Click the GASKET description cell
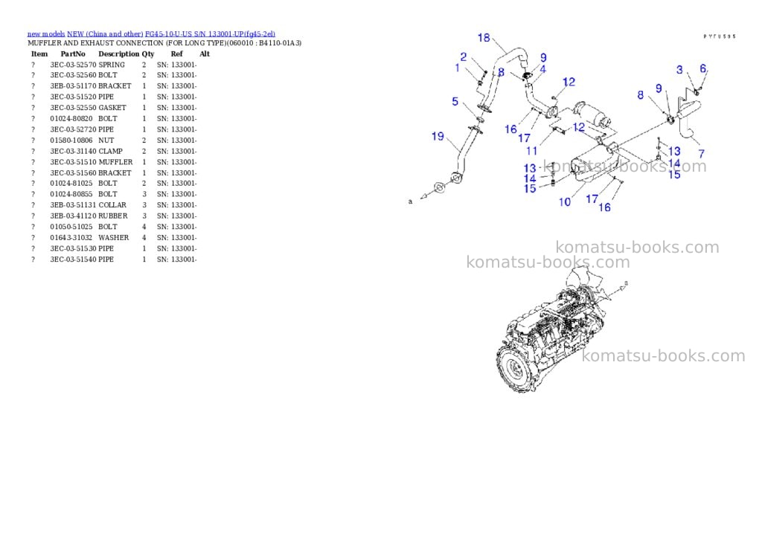Screen dimensions: 762x539 pyautogui.click(x=112, y=108)
